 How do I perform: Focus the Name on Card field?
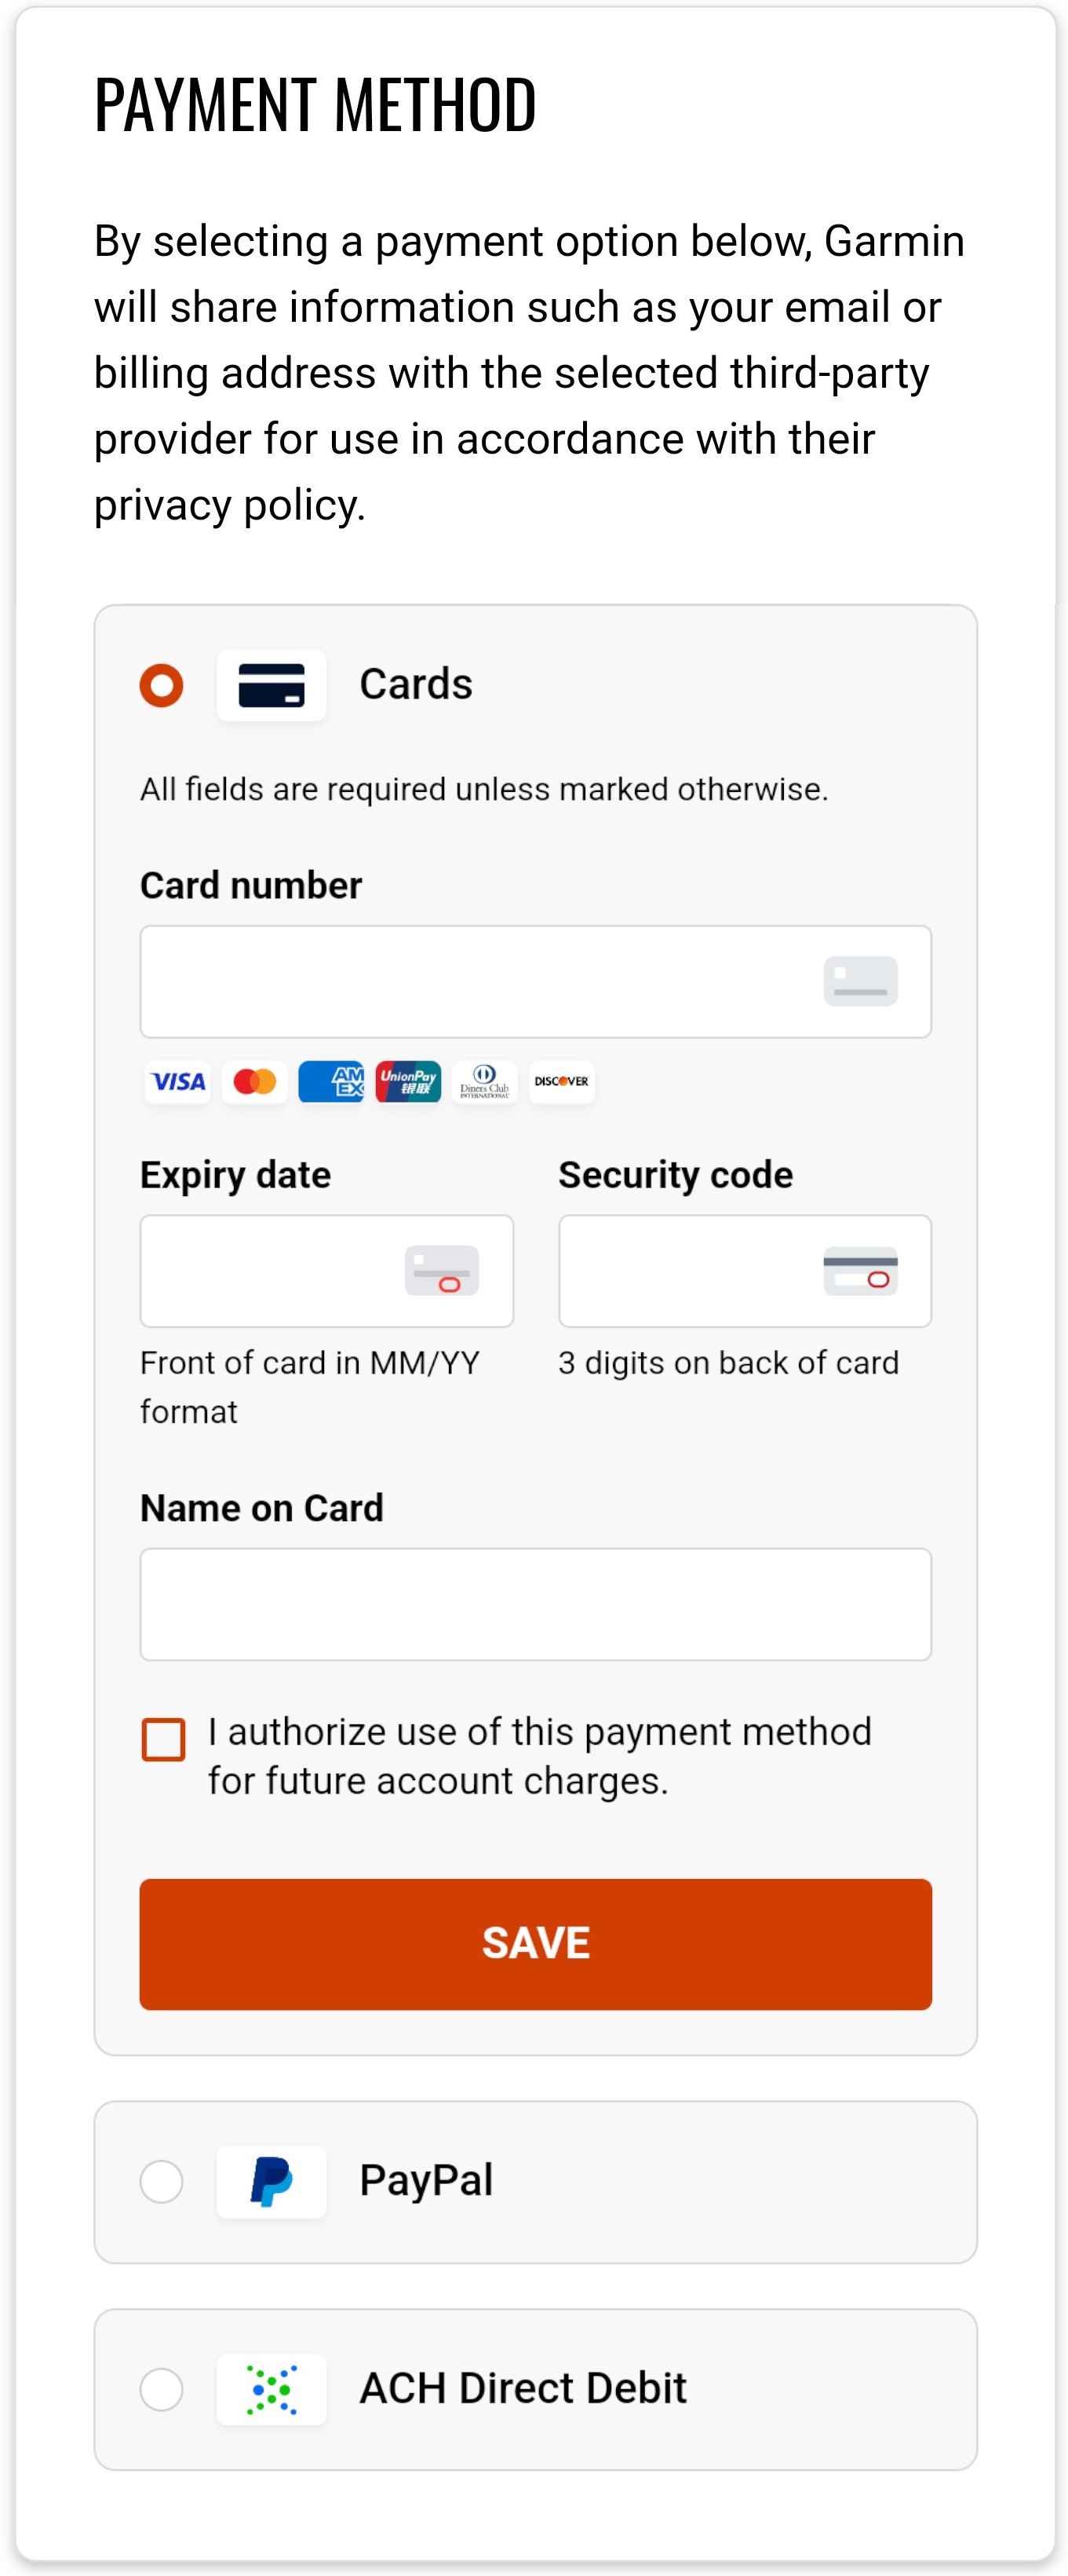click(535, 1604)
